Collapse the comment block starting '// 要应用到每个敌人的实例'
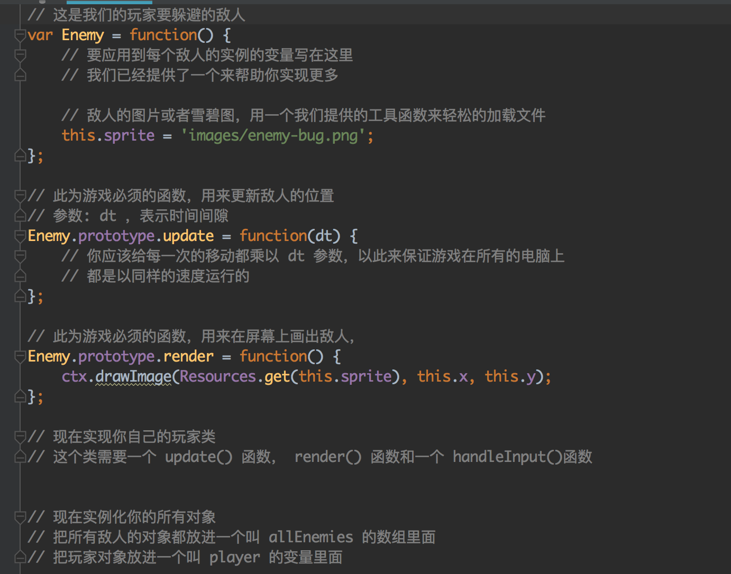 (x=20, y=55)
